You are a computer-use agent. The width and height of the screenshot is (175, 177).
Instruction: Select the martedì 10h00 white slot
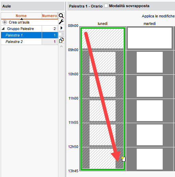[150, 86]
